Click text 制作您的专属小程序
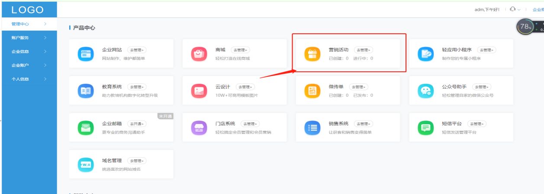544x194 pixels. [x=461, y=59]
